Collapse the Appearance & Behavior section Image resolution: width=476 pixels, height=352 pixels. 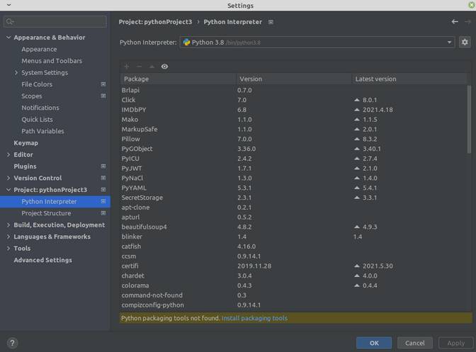(8, 38)
